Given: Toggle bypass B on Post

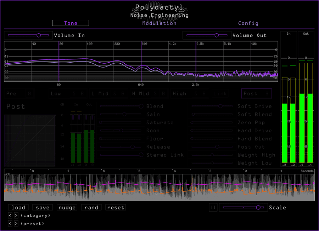Looking at the screenshot, I should pos(267,94).
